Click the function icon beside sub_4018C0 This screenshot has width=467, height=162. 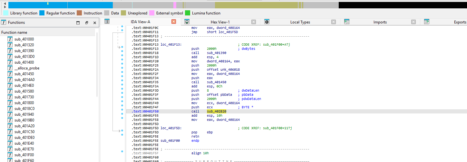pos(10,109)
